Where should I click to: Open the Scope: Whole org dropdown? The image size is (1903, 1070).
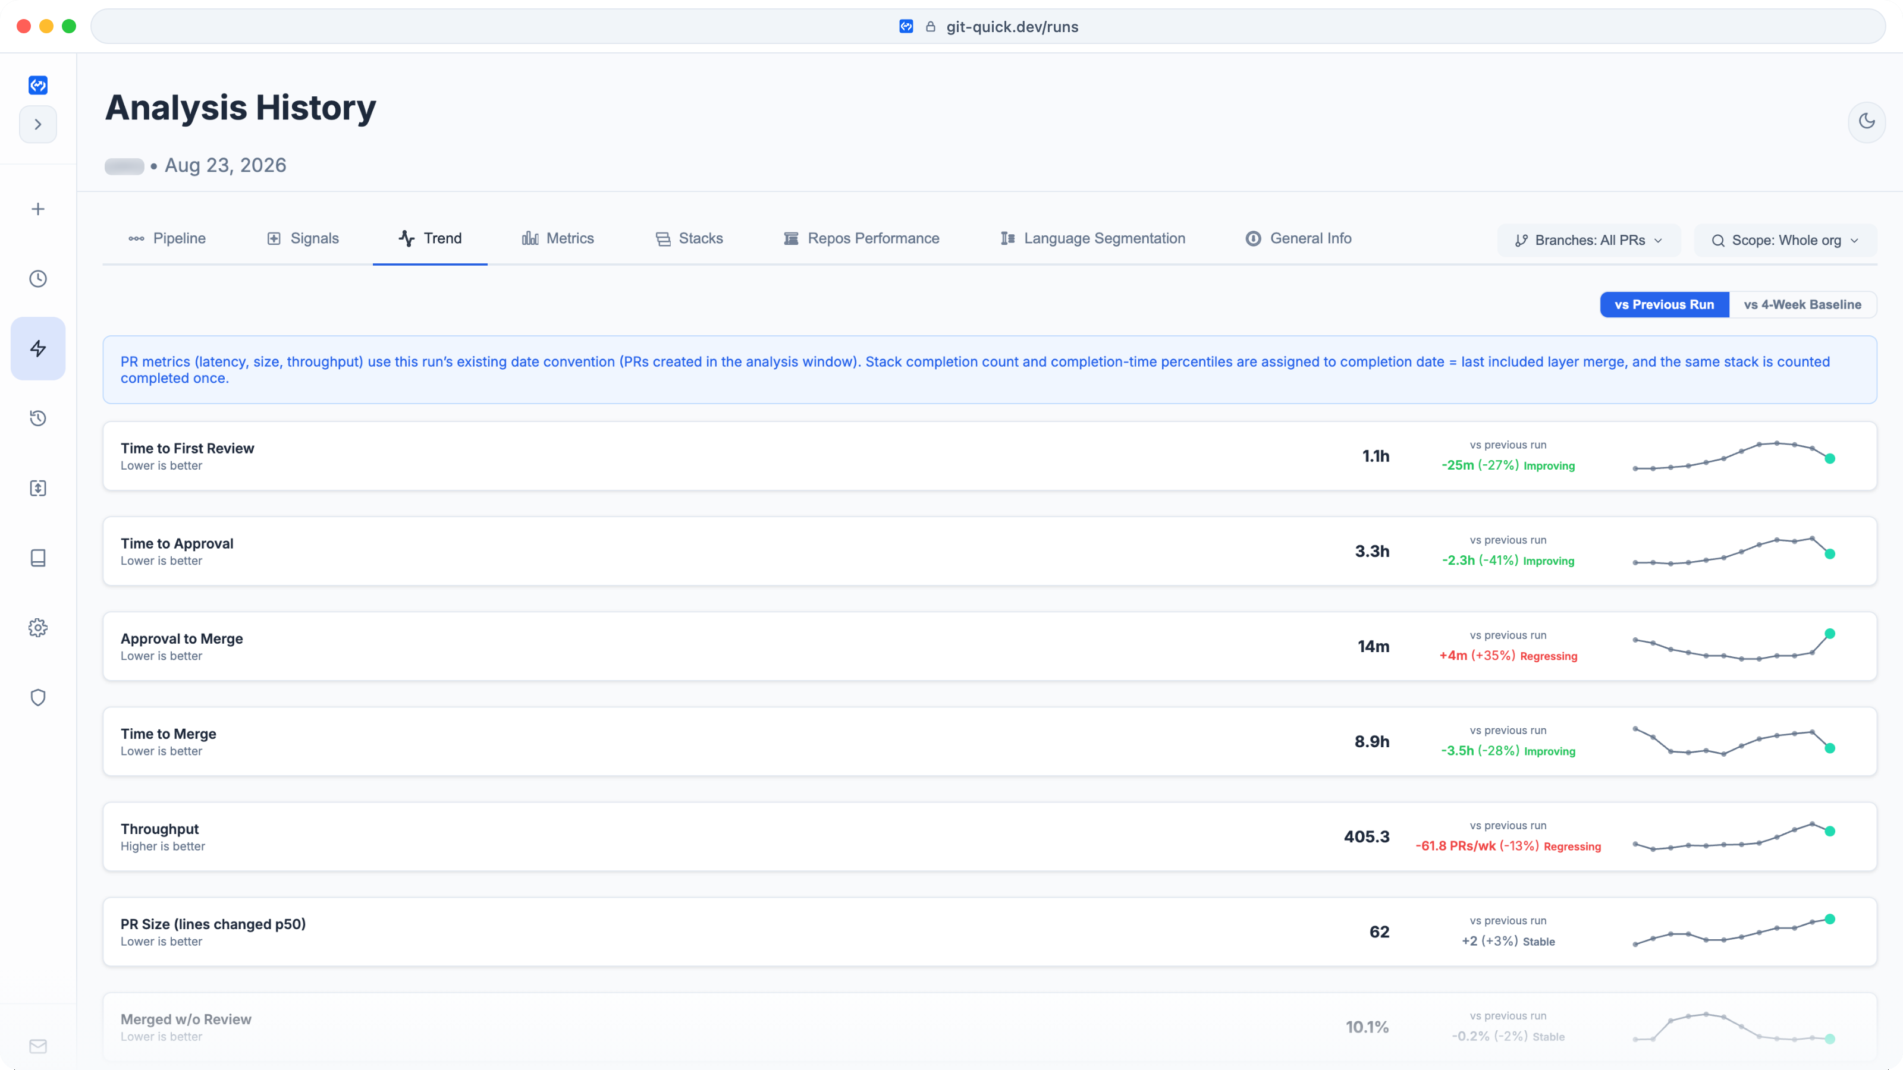[1785, 241]
